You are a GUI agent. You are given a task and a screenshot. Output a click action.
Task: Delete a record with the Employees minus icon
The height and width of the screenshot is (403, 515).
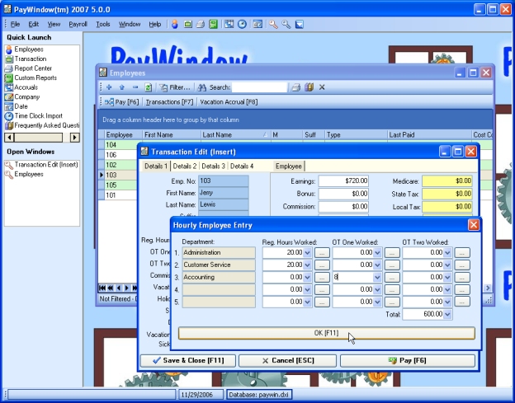tap(135, 87)
